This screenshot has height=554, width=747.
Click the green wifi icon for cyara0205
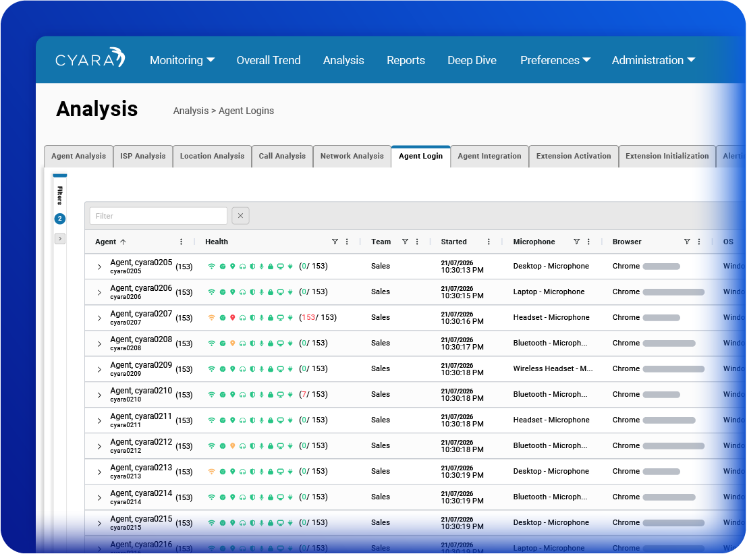pos(211,267)
